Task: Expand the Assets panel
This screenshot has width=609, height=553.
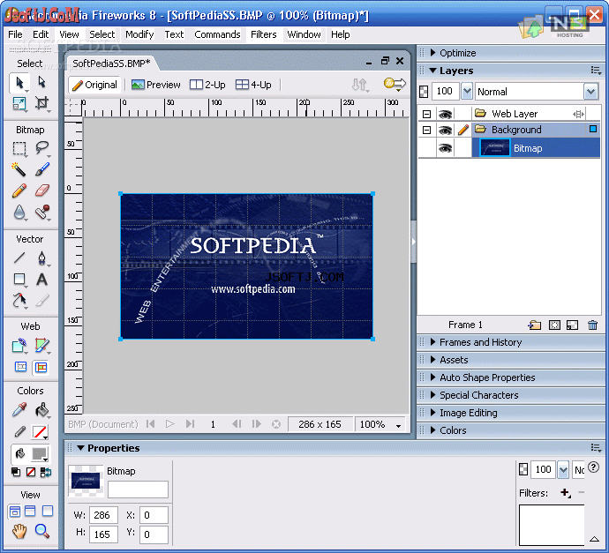Action: click(432, 360)
